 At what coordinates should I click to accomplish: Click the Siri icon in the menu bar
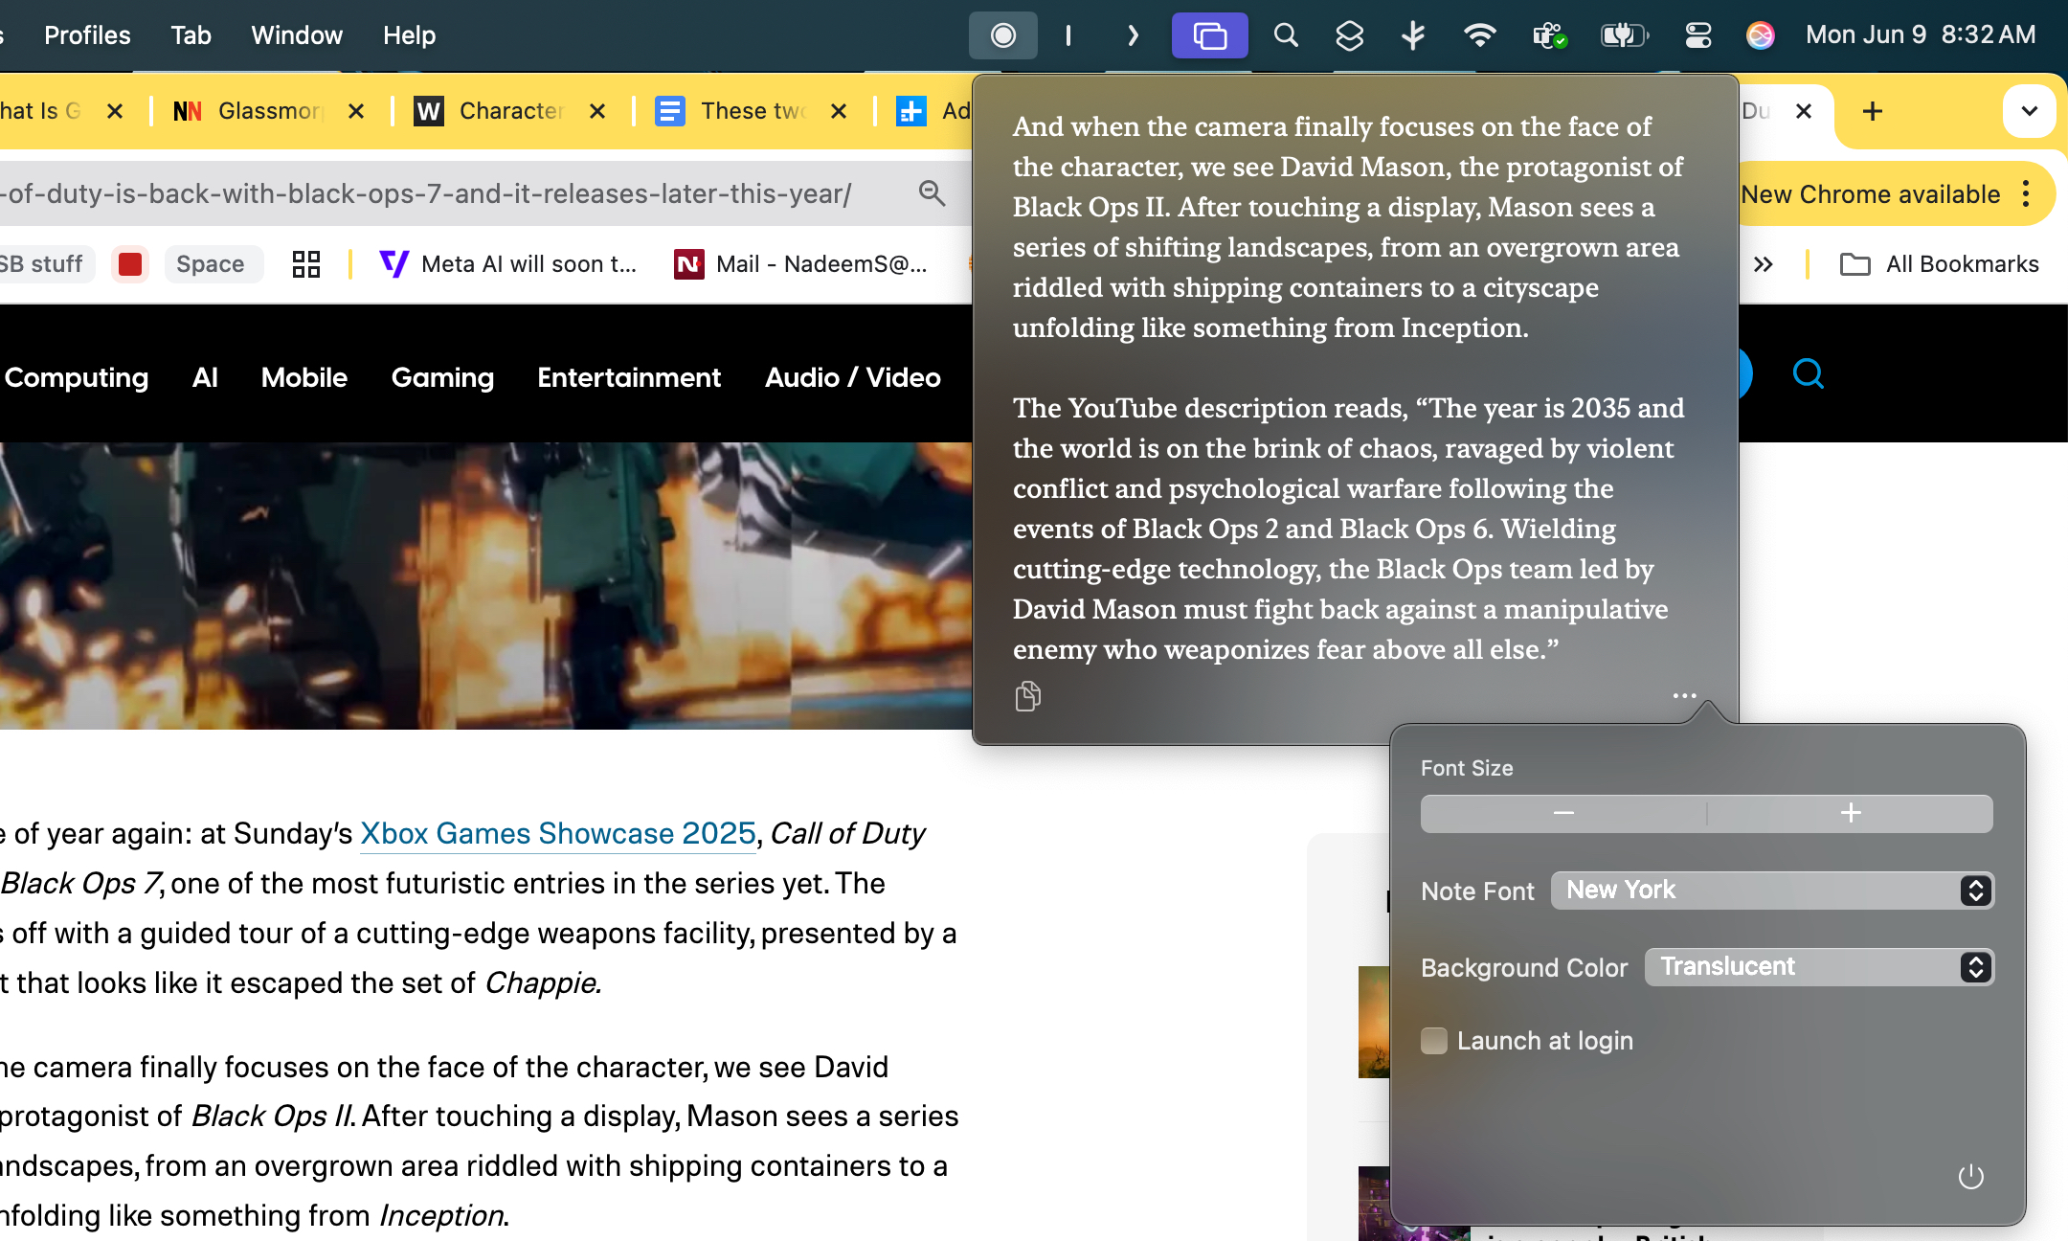click(1762, 34)
